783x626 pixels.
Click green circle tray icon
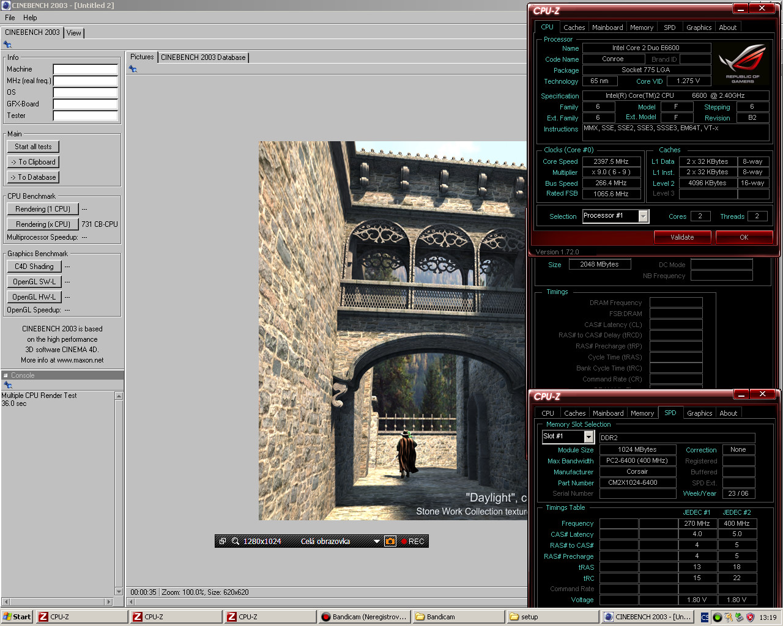717,617
